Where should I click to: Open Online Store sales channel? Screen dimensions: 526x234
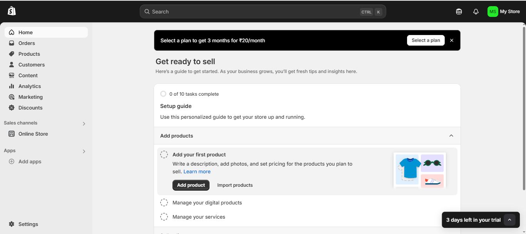coord(46,134)
